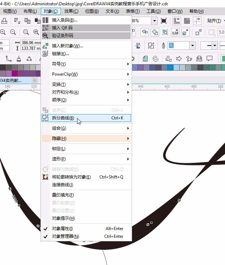Click the spiral tool icon
This screenshot has width=225, height=265.
click(155, 59)
